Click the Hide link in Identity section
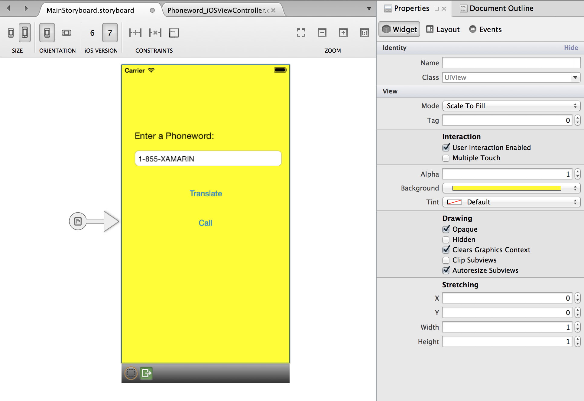 [571, 47]
